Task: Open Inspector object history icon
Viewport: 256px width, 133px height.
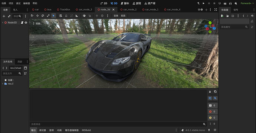Action: click(252, 16)
